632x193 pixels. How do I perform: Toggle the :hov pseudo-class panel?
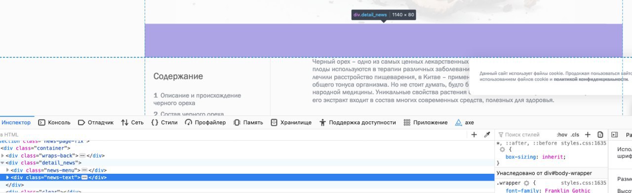(561, 134)
